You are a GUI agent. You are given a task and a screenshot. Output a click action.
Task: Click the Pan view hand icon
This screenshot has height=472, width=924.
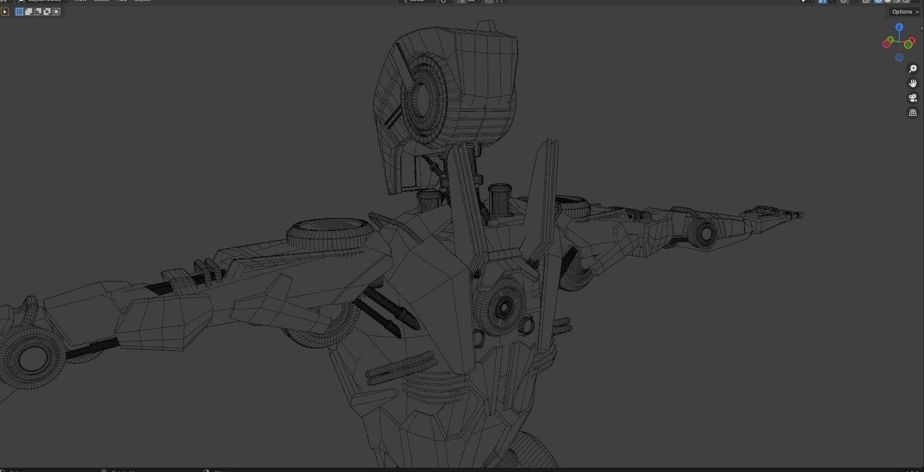pos(913,83)
